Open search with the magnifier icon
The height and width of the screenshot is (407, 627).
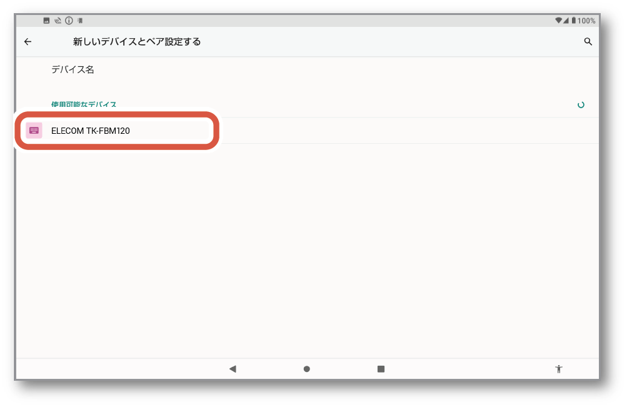coord(588,42)
